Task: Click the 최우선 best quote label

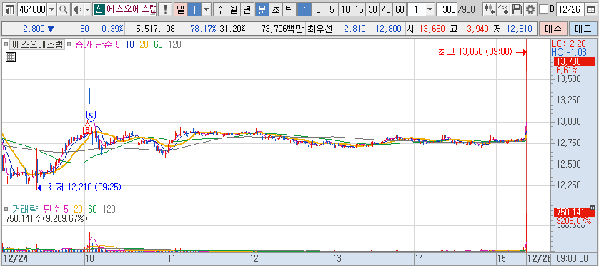Action: pos(320,29)
